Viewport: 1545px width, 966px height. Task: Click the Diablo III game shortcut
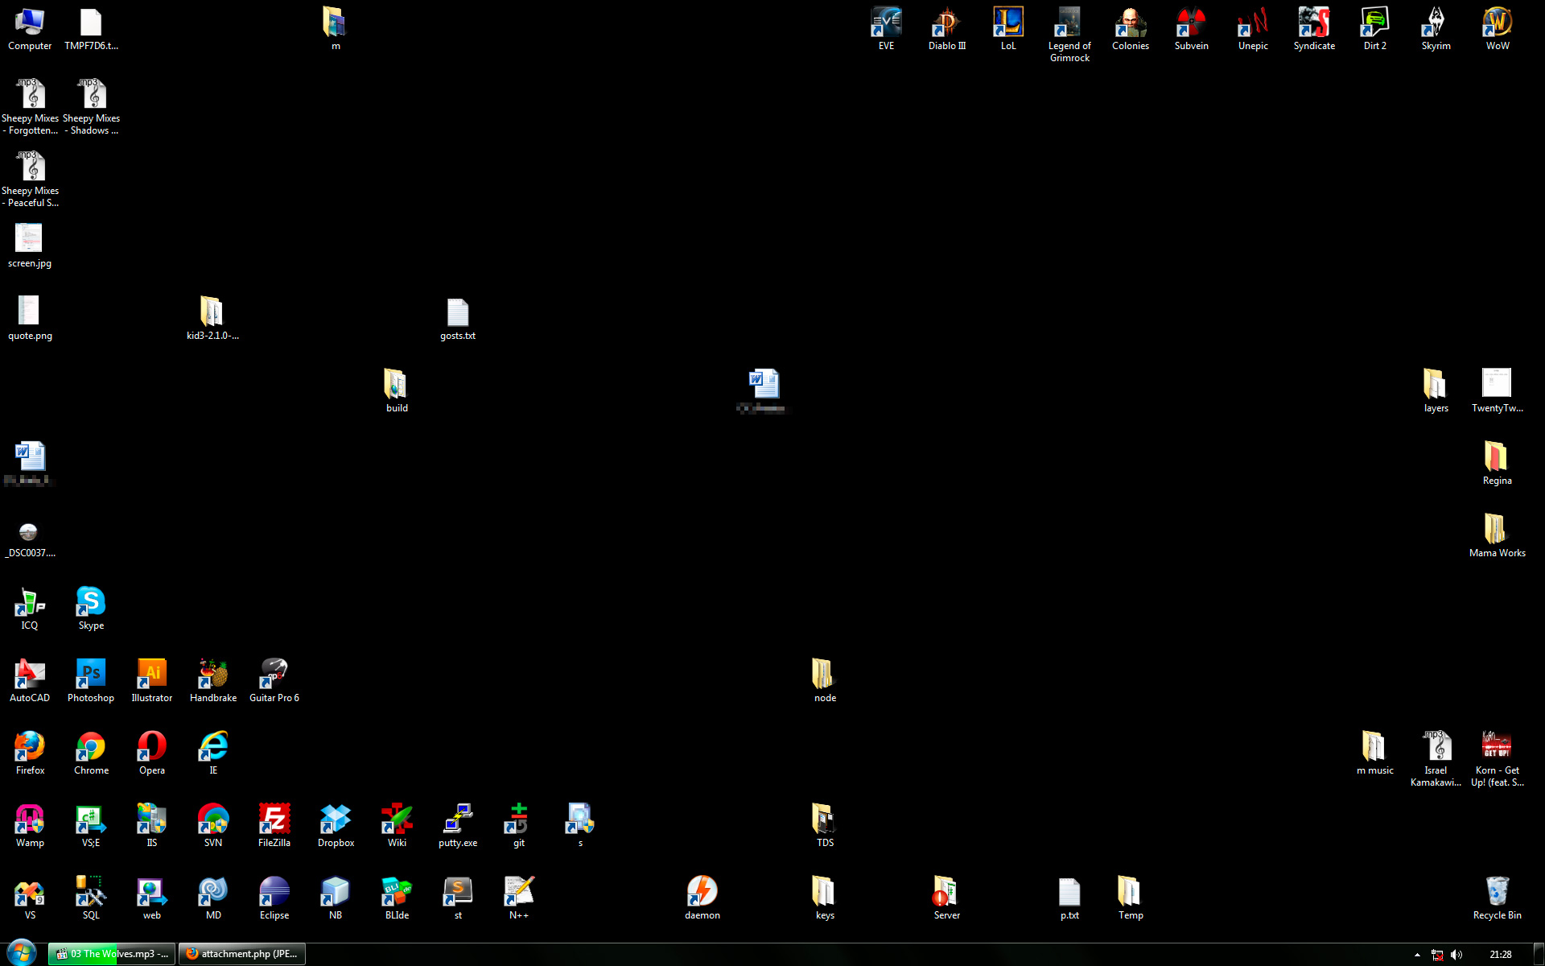[947, 23]
